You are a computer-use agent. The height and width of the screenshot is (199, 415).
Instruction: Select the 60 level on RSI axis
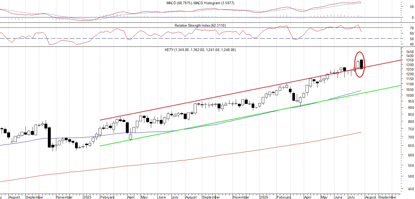412,34
